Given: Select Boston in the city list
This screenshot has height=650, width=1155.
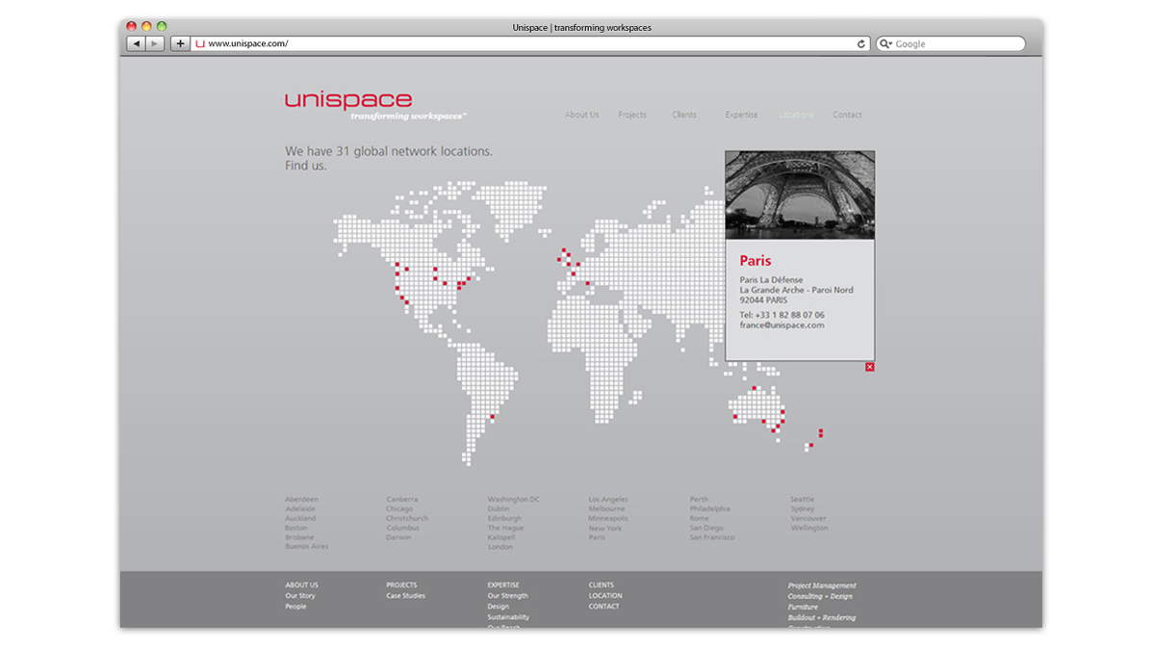Looking at the screenshot, I should pyautogui.click(x=296, y=528).
